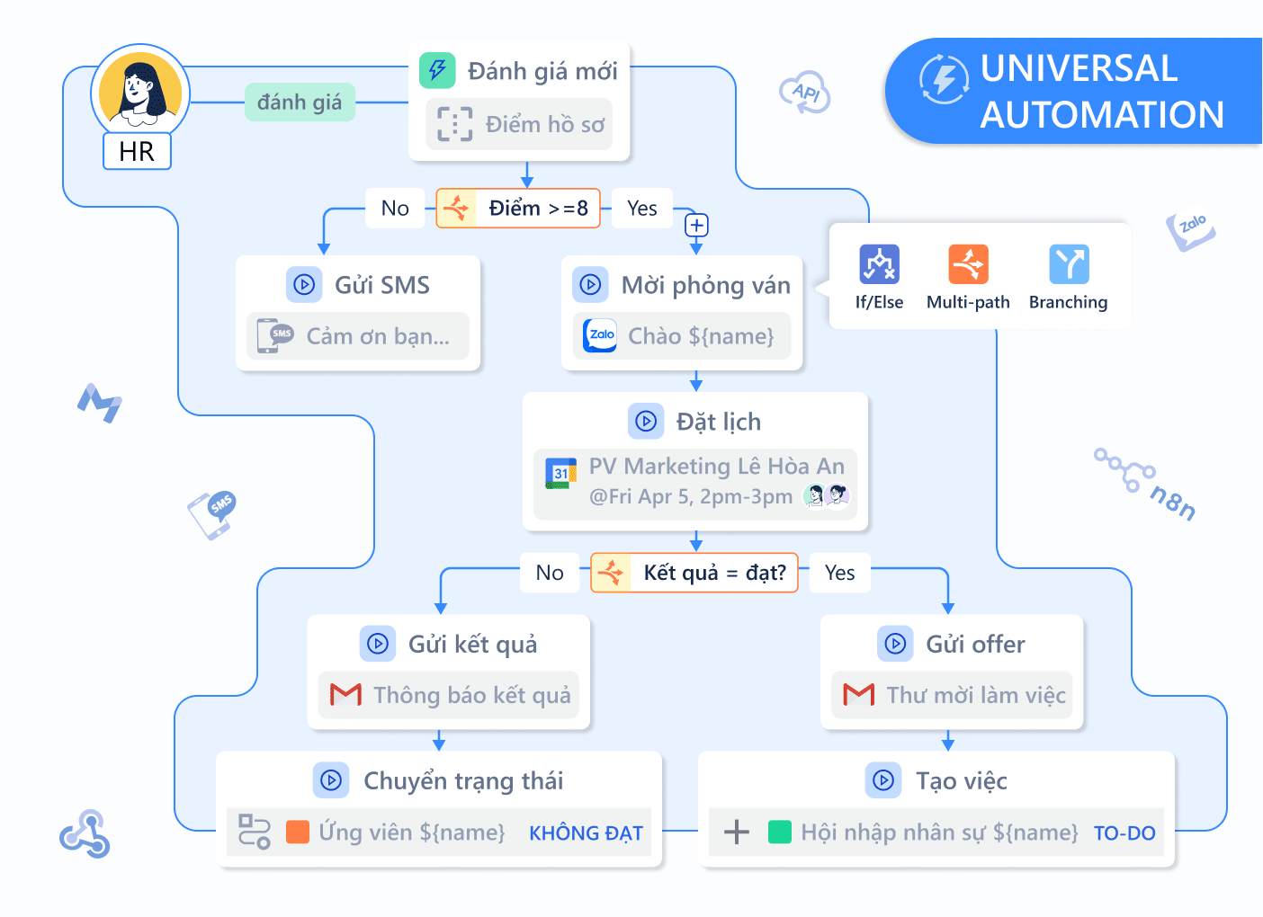Open the Điểm >=8 multi-path condition icon
This screenshot has width=1263, height=917.
(457, 209)
